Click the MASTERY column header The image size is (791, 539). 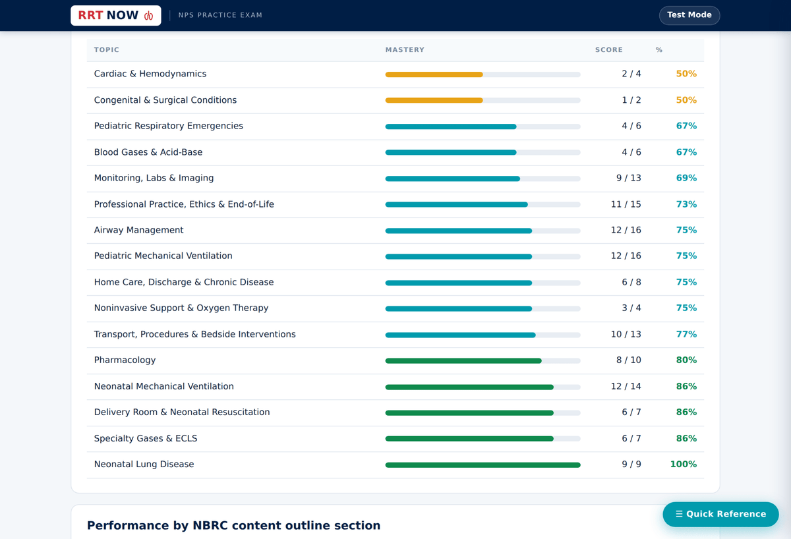(405, 50)
